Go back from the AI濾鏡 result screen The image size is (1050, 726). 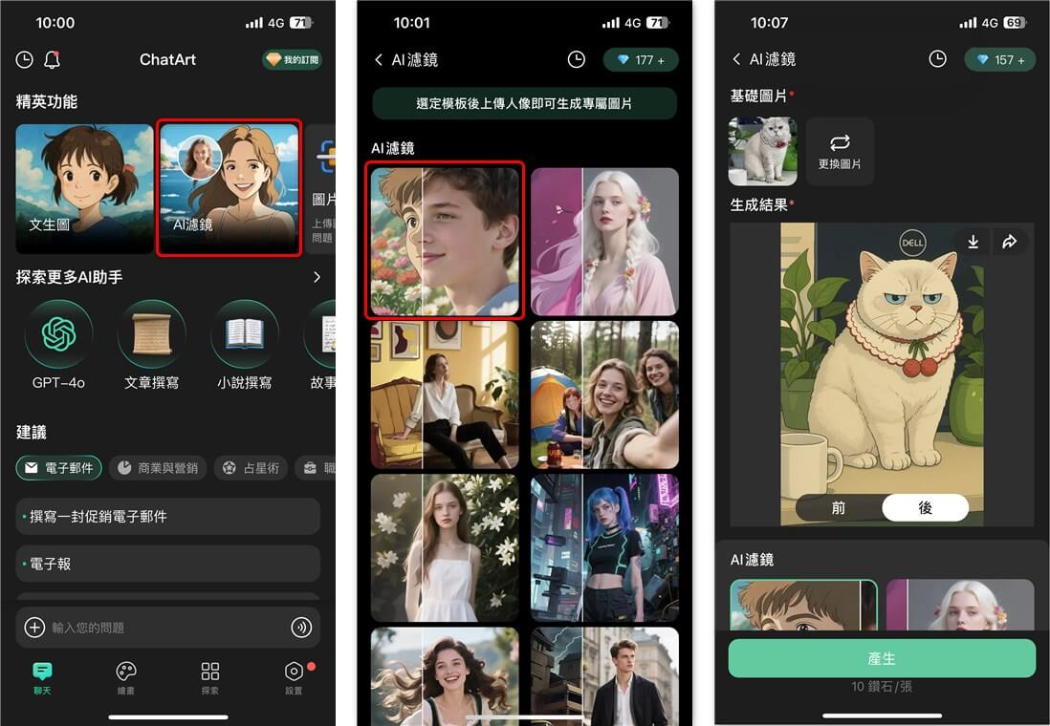[x=736, y=59]
